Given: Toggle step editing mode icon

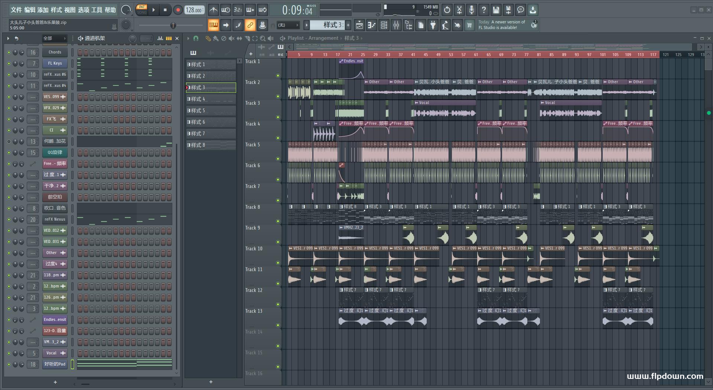Looking at the screenshot, I should (x=238, y=25).
